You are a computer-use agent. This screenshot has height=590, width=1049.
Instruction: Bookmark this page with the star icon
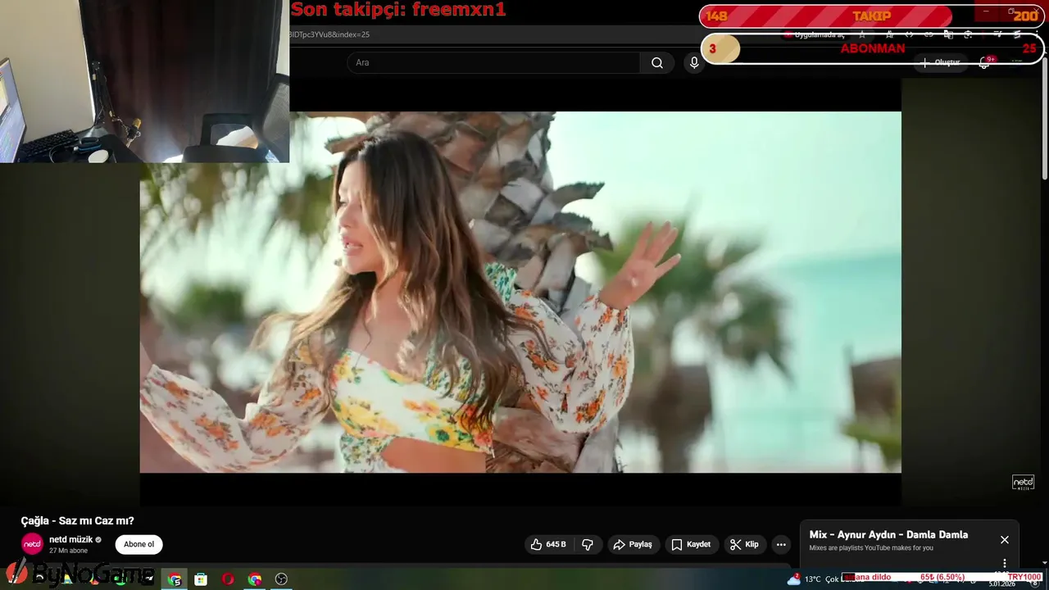(862, 34)
